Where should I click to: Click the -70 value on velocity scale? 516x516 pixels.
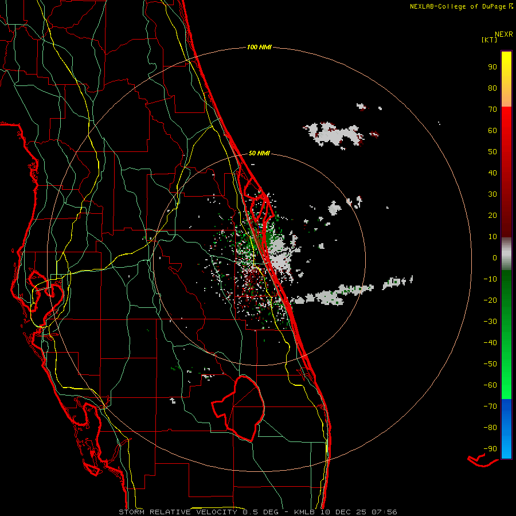click(490, 406)
